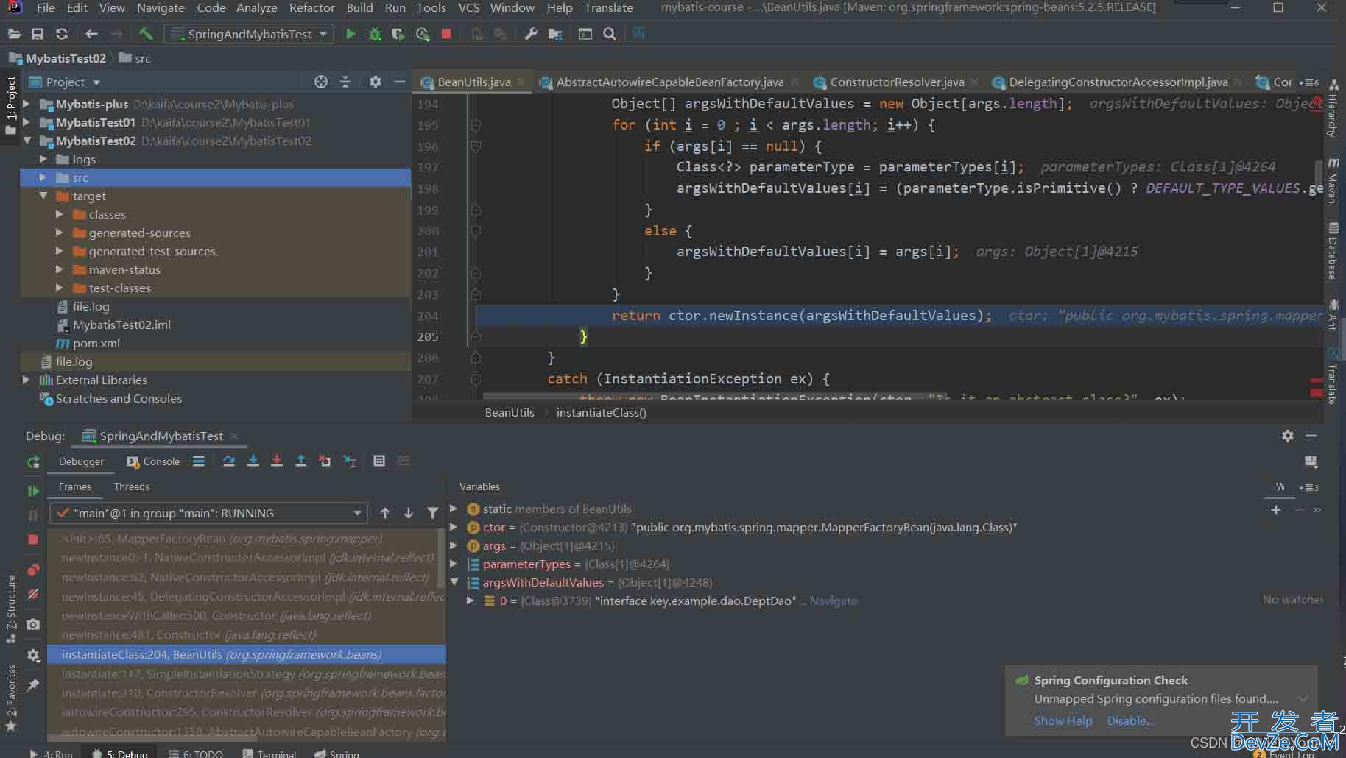The image size is (1346, 758).
Task: Expand the Spring Configuration Check notification chevron
Action: 1303,698
